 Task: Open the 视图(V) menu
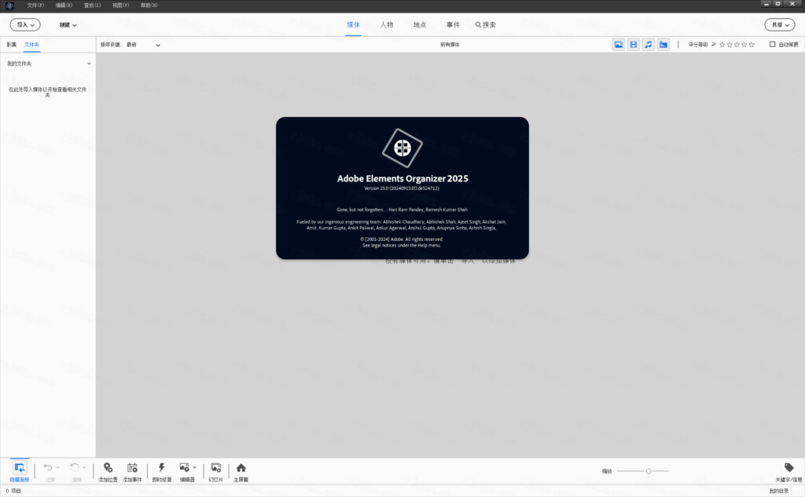click(x=120, y=5)
